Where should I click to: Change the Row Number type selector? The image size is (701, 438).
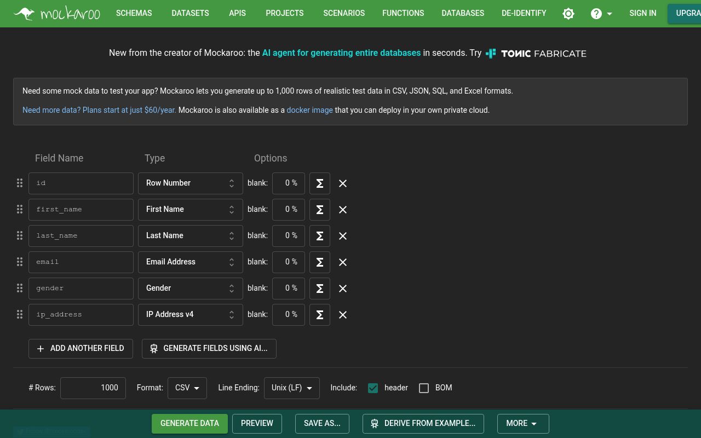click(190, 183)
